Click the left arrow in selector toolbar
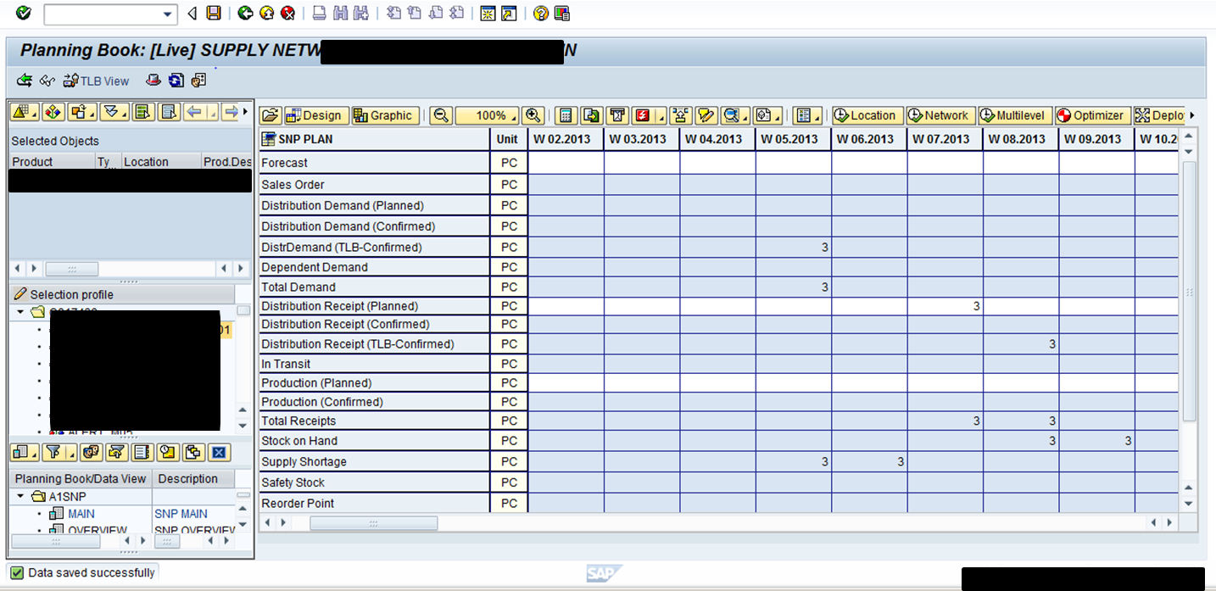The height and width of the screenshot is (591, 1216). coord(194,112)
